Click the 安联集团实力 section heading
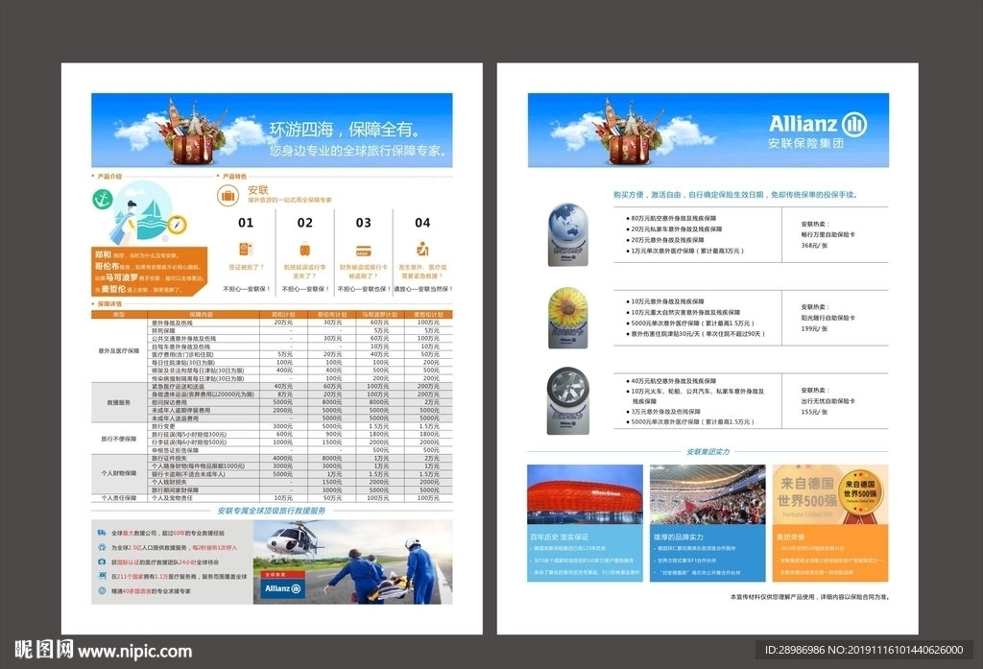983x669 pixels. [x=707, y=451]
